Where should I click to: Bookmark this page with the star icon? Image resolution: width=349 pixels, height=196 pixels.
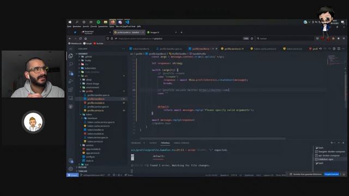252,39
